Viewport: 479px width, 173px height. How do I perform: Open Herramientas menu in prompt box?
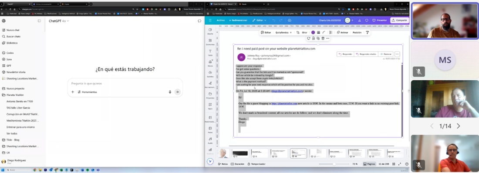click(x=88, y=92)
